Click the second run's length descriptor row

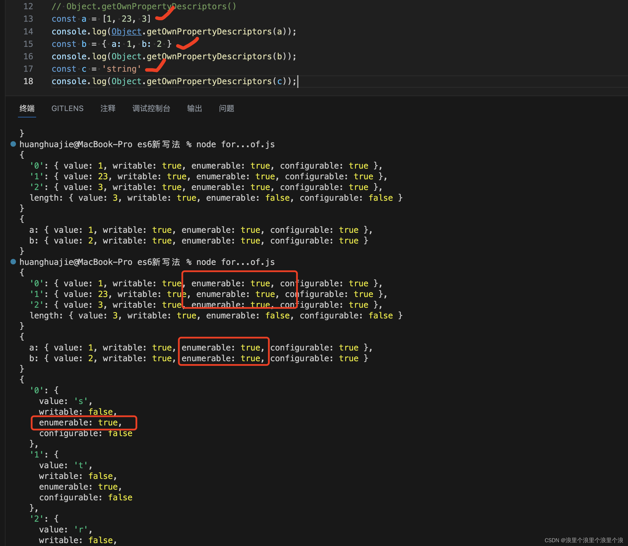[216, 316]
